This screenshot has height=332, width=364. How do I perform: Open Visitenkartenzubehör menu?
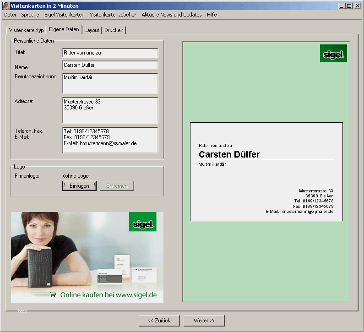113,15
